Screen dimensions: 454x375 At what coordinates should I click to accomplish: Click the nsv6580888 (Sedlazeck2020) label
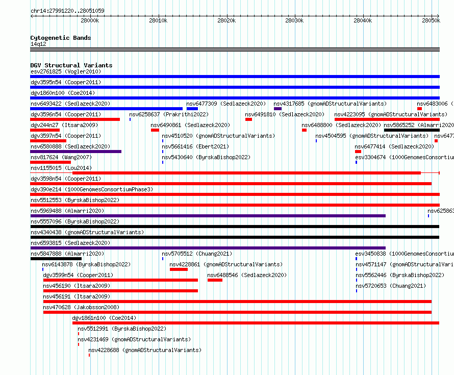70,146
